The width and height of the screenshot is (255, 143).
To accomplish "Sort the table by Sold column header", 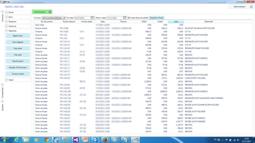I will point(176,22).
